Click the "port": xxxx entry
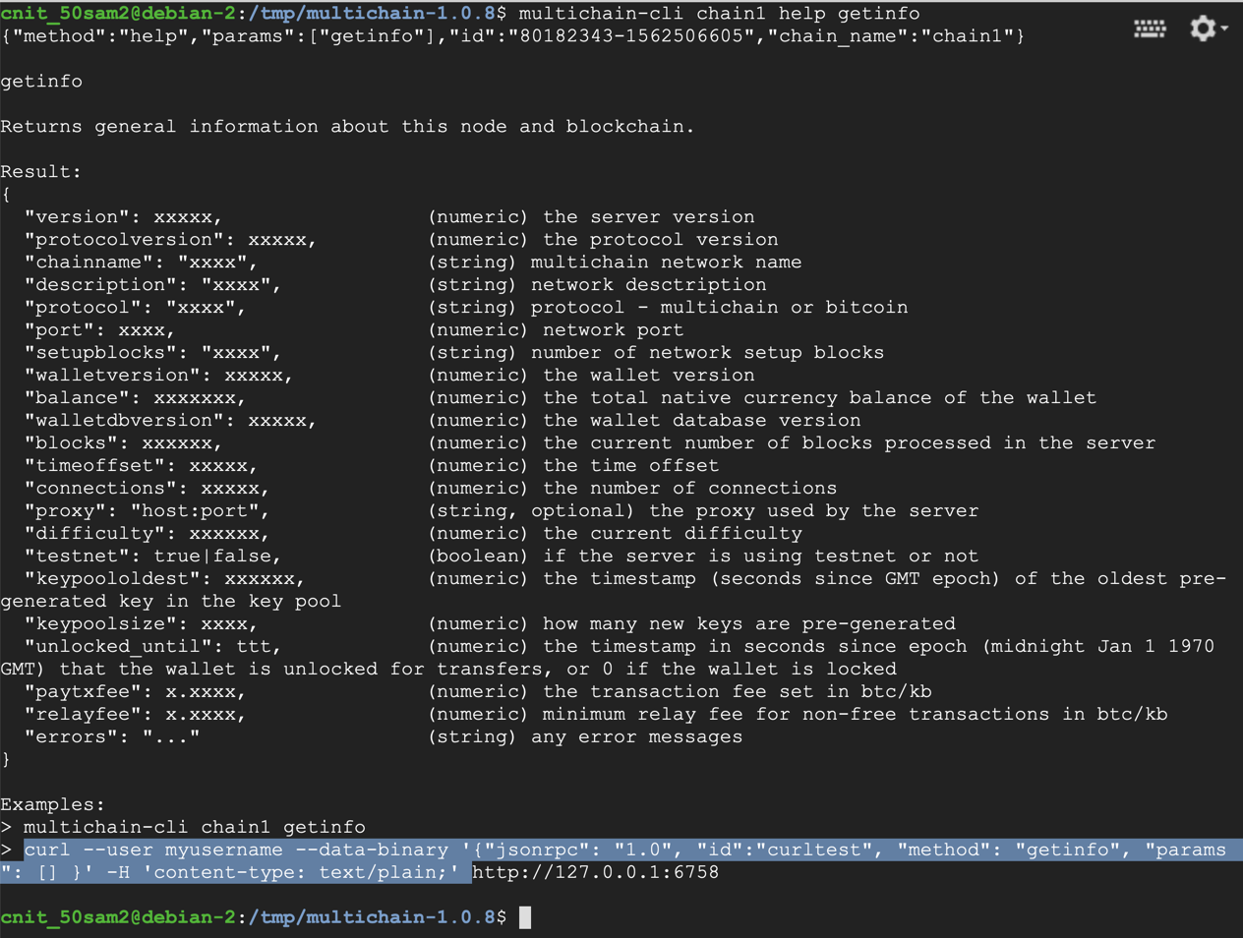1243x938 pixels. click(x=99, y=329)
